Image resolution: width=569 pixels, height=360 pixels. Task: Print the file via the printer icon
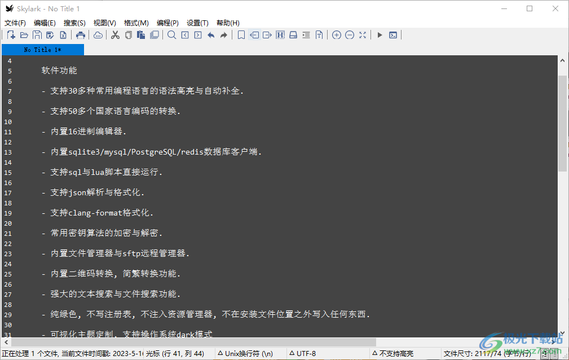point(81,34)
